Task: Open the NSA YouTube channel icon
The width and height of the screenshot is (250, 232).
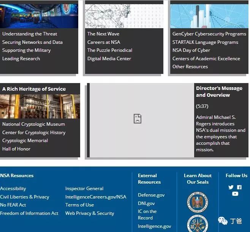Action: click(x=235, y=194)
